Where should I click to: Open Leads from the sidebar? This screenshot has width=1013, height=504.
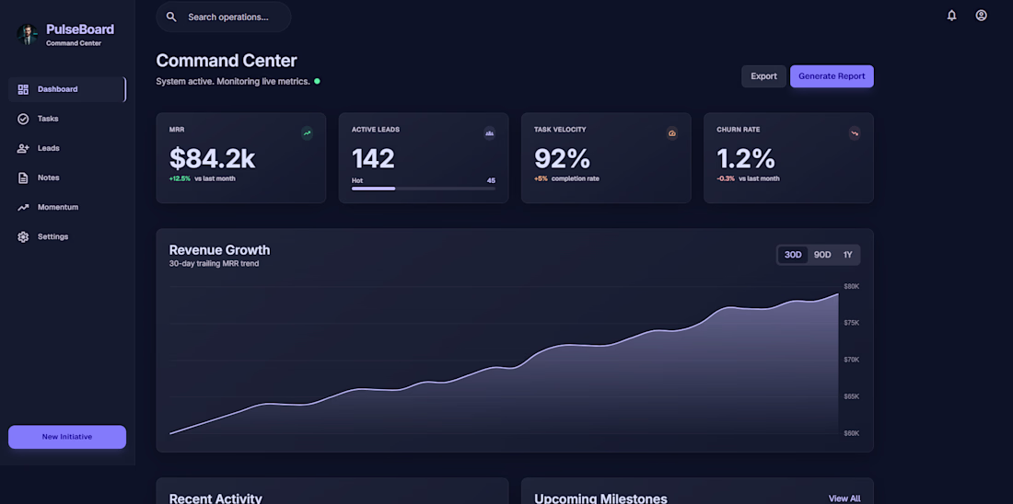click(49, 148)
